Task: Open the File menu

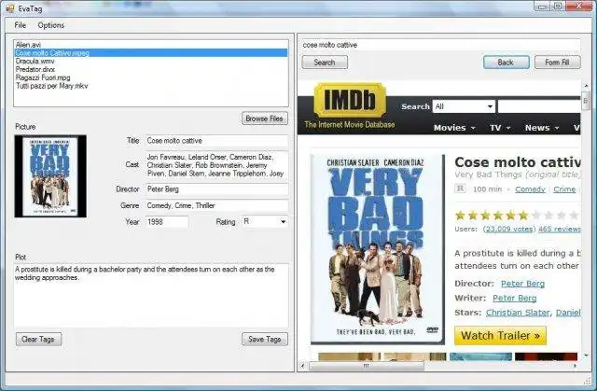Action: (21, 25)
